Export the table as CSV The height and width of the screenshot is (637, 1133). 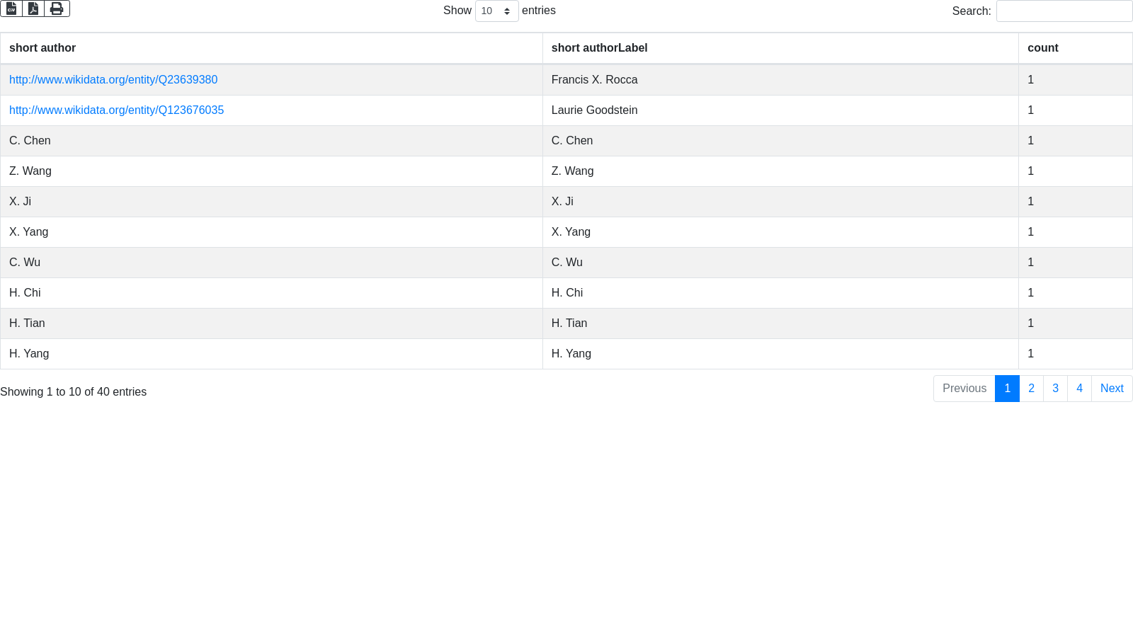(x=11, y=8)
